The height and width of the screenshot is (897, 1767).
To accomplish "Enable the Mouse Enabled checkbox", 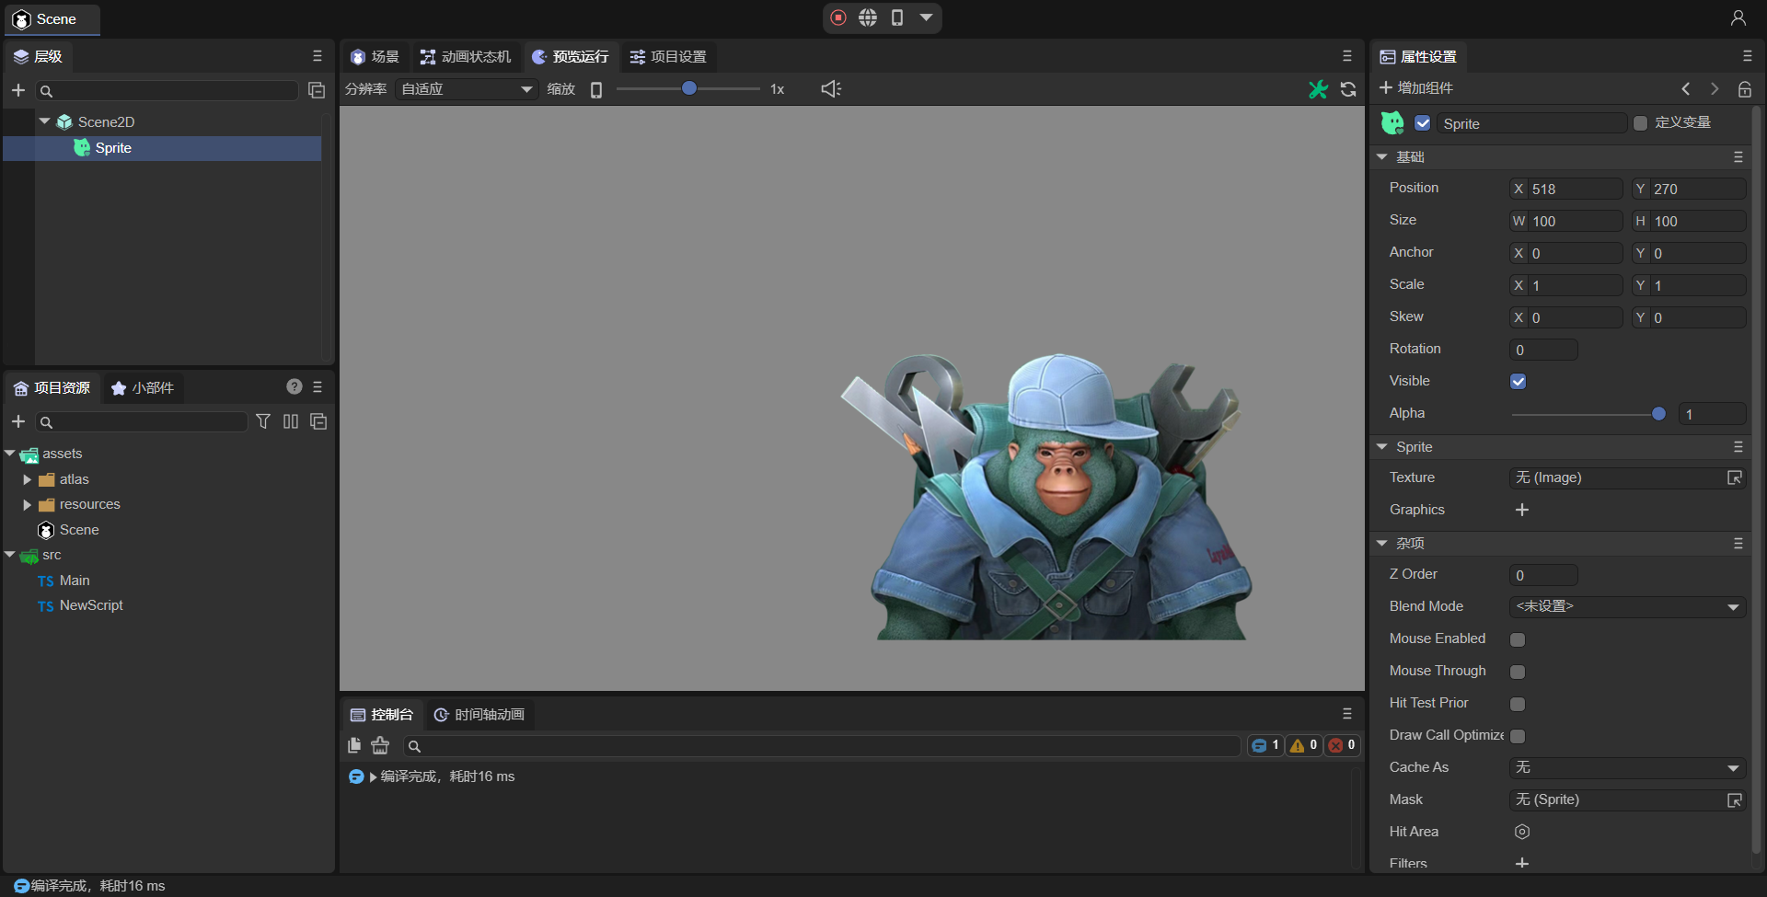I will (1519, 639).
